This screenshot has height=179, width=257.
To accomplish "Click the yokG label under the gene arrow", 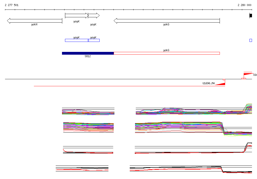I will point(166,24).
